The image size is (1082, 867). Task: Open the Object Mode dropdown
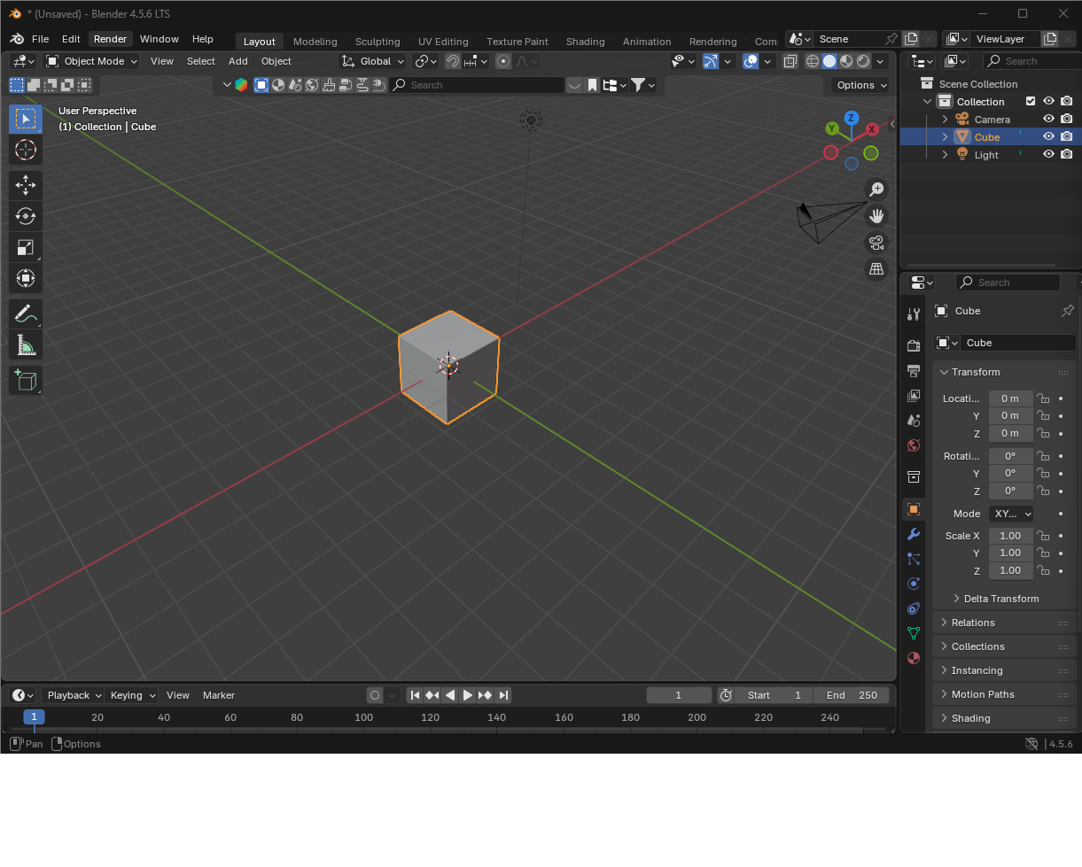pyautogui.click(x=91, y=61)
